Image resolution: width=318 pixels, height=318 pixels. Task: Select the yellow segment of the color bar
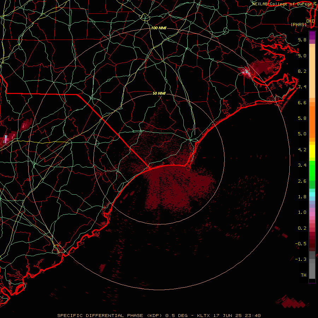pyautogui.click(x=312, y=151)
